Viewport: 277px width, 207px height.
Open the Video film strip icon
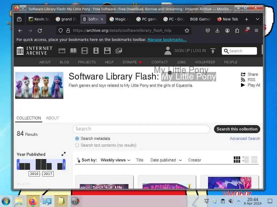pyautogui.click(x=85, y=51)
